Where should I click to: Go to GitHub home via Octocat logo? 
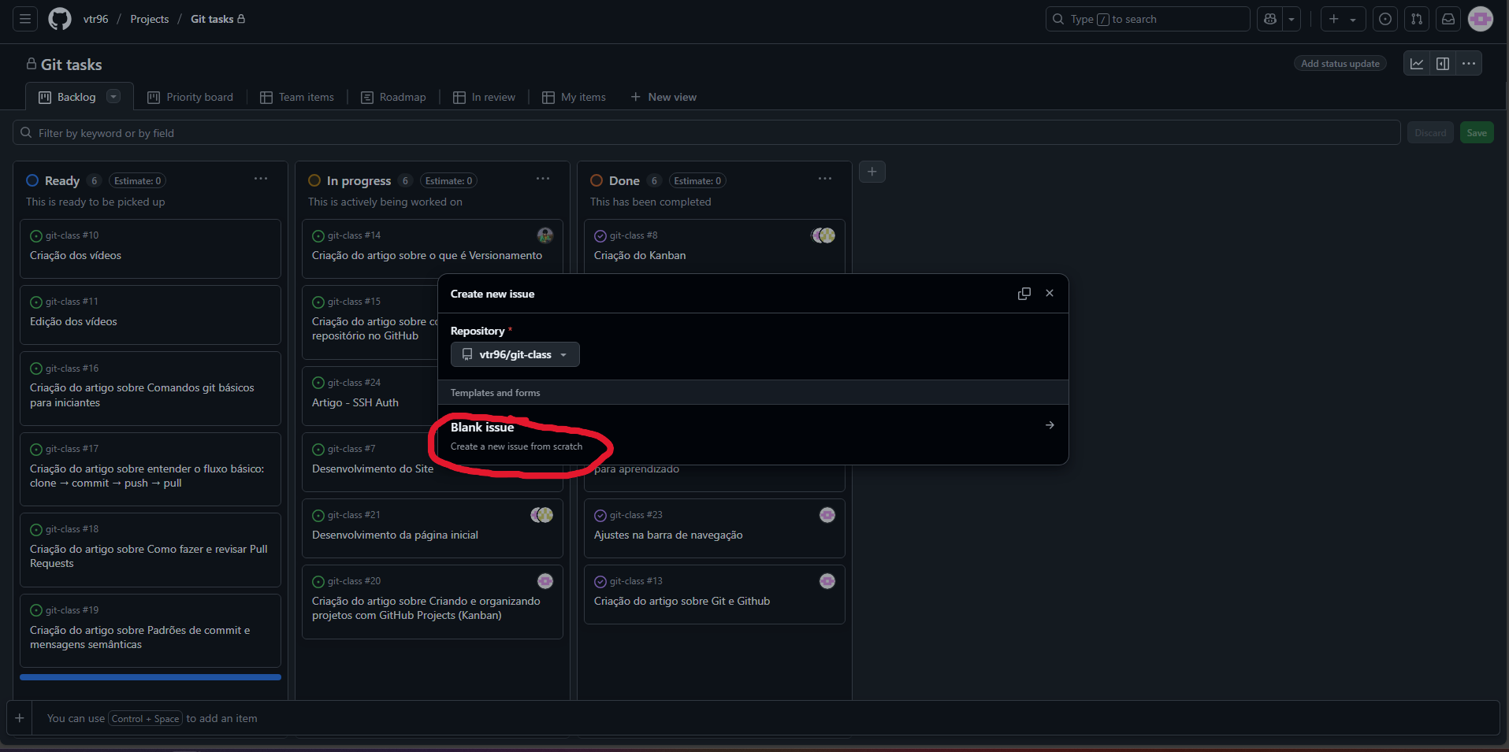60,19
